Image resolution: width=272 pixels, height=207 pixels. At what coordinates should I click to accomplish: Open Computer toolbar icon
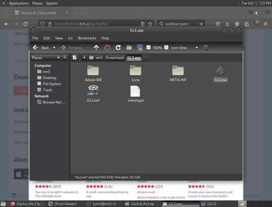[x=140, y=48]
